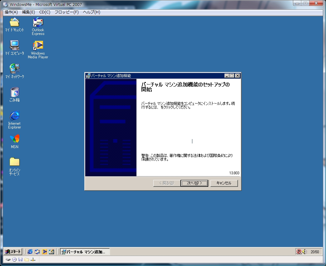Click the 次へ(N) > button
The width and height of the screenshot is (326, 266).
195,183
